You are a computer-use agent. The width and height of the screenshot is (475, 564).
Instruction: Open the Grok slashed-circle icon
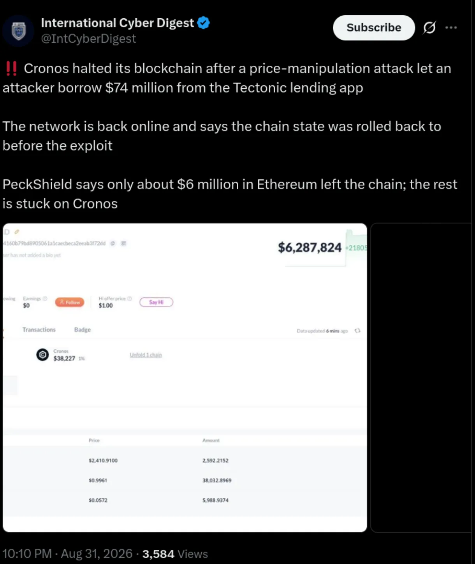pos(429,28)
